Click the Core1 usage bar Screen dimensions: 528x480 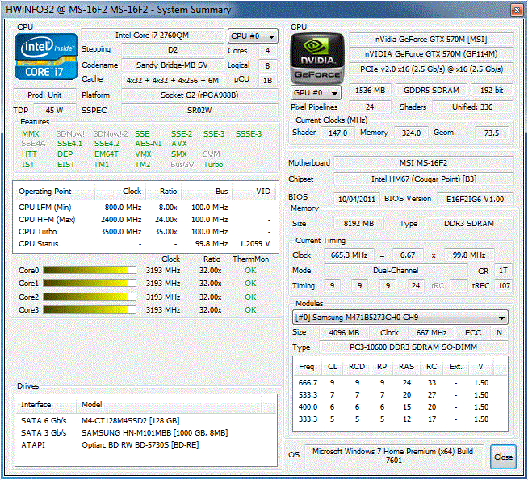90,283
